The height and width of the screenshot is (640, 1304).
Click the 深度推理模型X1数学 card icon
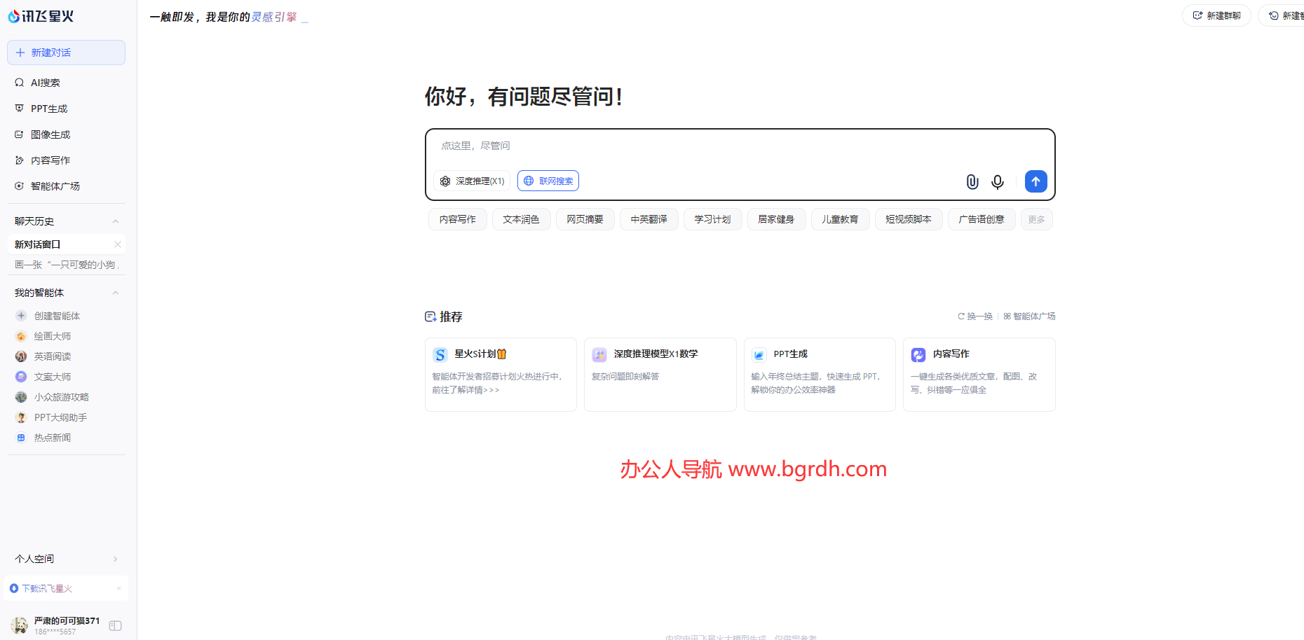tap(599, 355)
